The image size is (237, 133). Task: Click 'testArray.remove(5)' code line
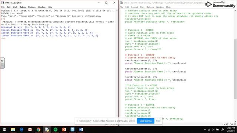pos(138,110)
